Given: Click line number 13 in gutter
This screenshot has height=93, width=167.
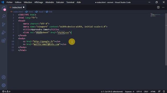Looking at the screenshot, I should coord(13,50).
